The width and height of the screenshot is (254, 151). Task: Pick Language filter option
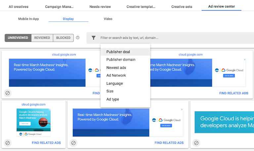125,83
